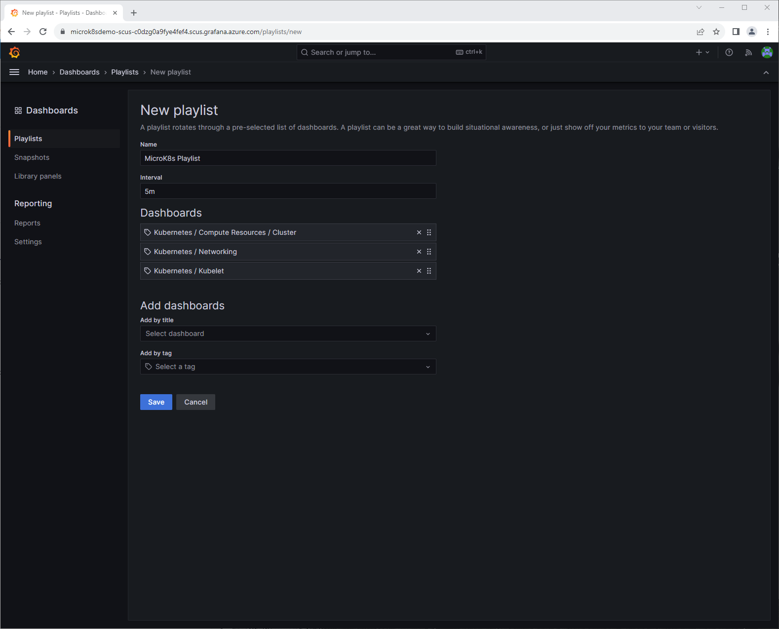Remove Compute Resources / Cluster from playlist
This screenshot has width=779, height=629.
point(419,232)
